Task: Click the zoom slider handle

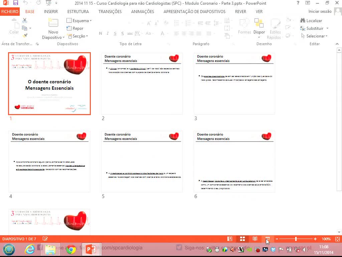Action: 296,239
